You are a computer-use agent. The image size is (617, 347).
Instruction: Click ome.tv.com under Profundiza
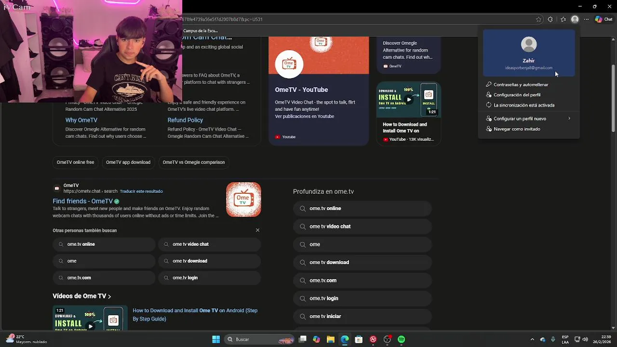click(362, 280)
